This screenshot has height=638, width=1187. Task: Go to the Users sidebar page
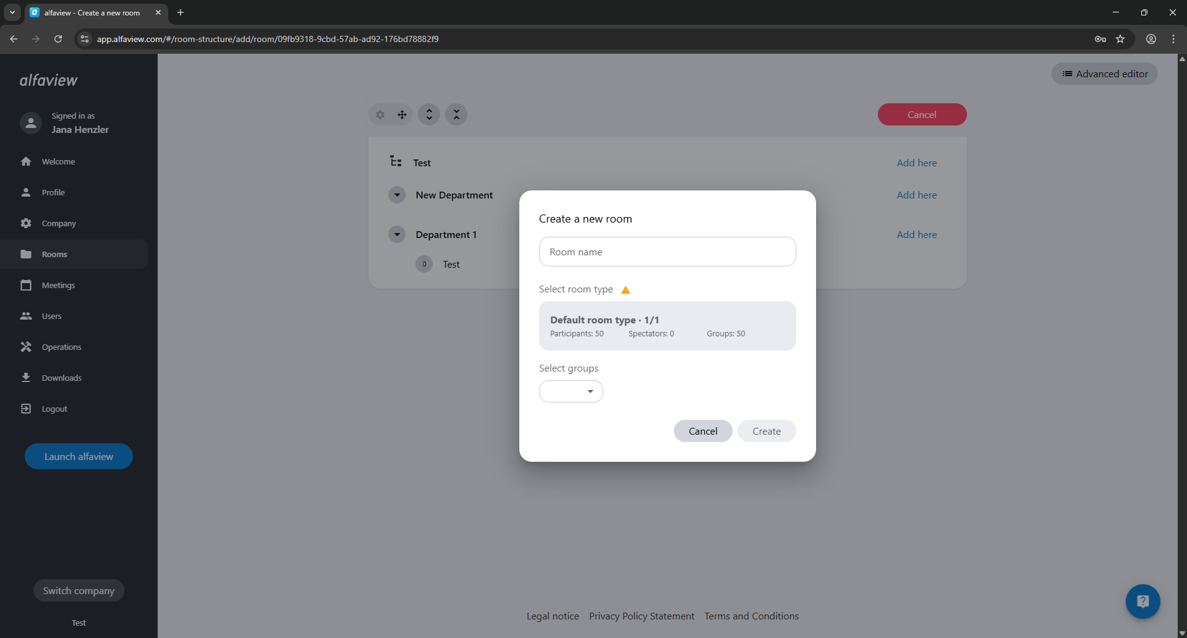(51, 316)
